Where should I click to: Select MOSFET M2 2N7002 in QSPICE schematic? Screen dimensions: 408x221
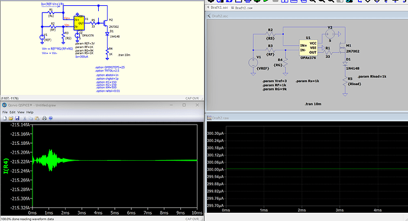tap(106, 23)
